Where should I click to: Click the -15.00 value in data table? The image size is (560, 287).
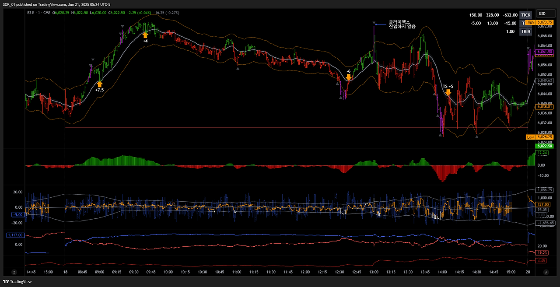click(511, 23)
